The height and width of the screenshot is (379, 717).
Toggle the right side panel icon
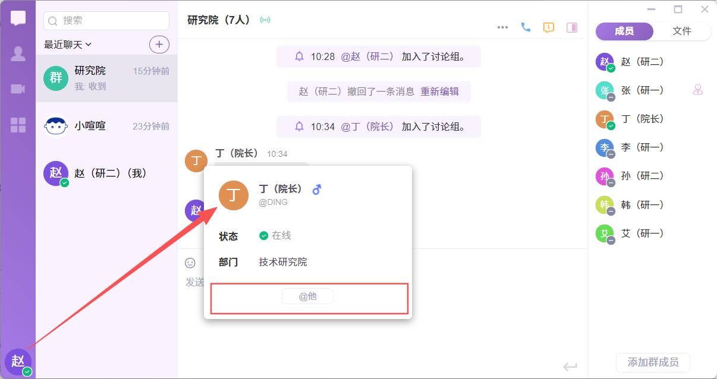[572, 27]
